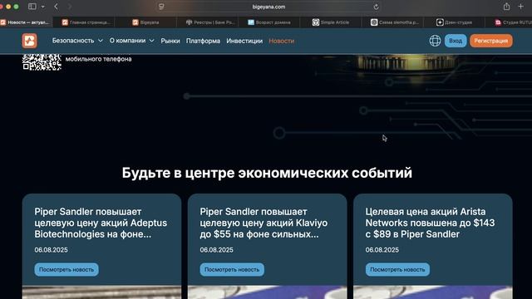532x299 pixels.
Task: Open the Новости nav link
Action: 281,41
